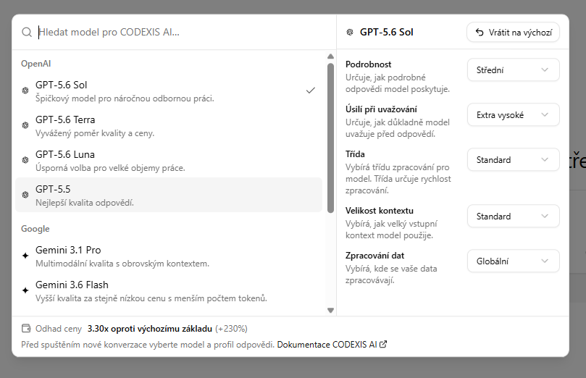Click the wallet icon next to Odhad ceny
The image size is (586, 378).
(x=26, y=328)
